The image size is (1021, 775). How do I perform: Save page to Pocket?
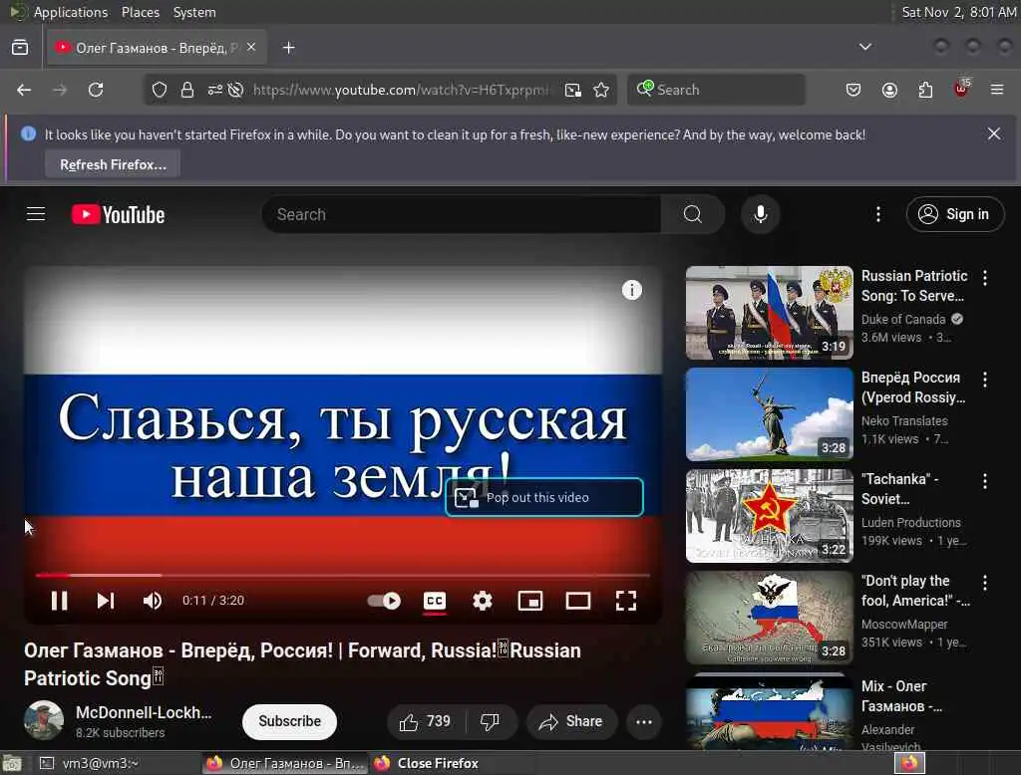853,90
